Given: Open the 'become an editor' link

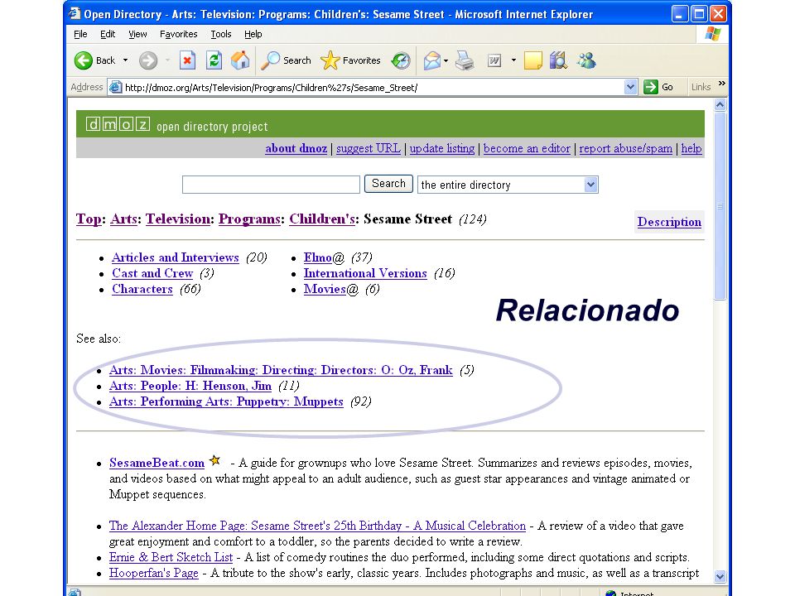Looking at the screenshot, I should coord(527,148).
